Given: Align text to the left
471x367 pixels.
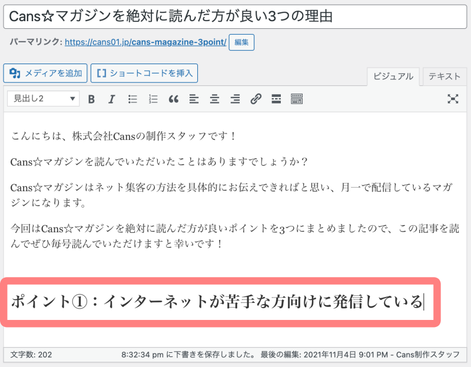Looking at the screenshot, I should point(194,99).
